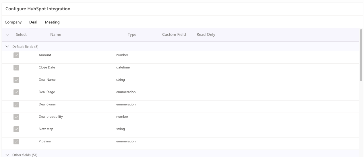Screen dimensions: 364x157
Task: Click the Type column header
Action: pyautogui.click(x=132, y=34)
